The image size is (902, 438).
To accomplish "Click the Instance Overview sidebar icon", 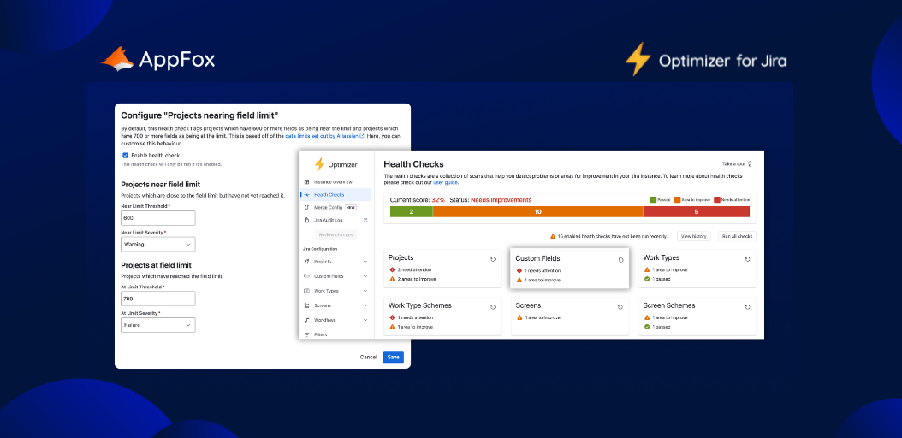I will tap(306, 182).
